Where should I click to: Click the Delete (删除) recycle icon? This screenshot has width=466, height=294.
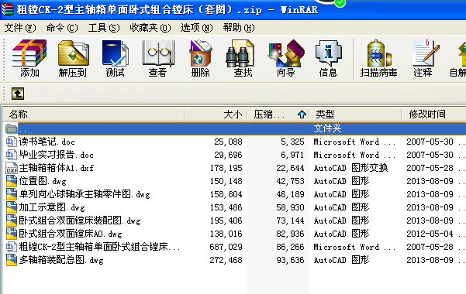(200, 53)
